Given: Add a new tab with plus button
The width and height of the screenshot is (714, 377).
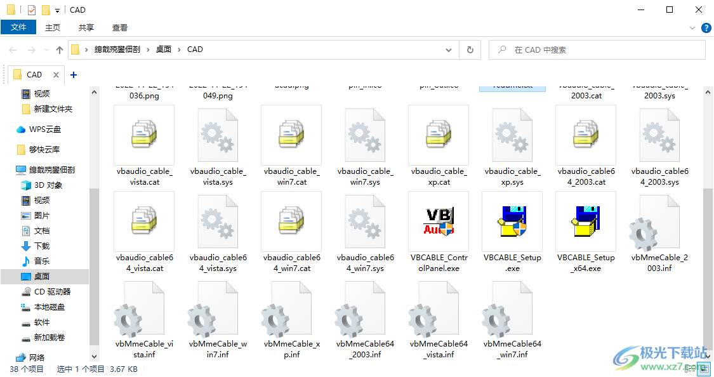Looking at the screenshot, I should (74, 75).
